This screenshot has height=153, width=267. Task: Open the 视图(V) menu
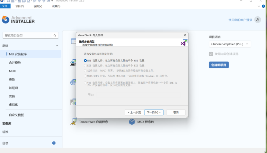coord(38,6)
